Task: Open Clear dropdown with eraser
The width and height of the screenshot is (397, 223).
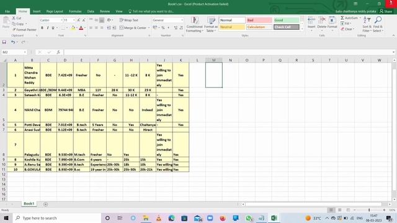Action: click(347, 29)
